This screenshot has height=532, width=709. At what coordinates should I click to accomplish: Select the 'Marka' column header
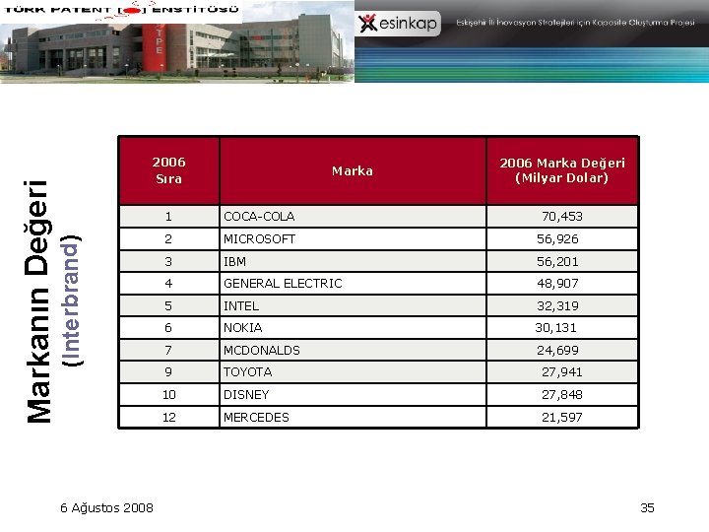point(353,170)
